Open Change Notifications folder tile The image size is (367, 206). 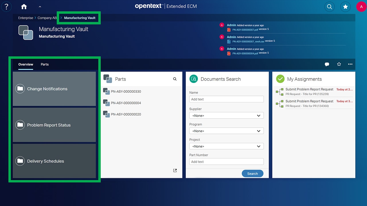pyautogui.click(x=54, y=89)
